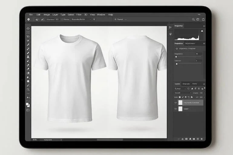
Task: Select the Lasso tool
Action: [28, 36]
